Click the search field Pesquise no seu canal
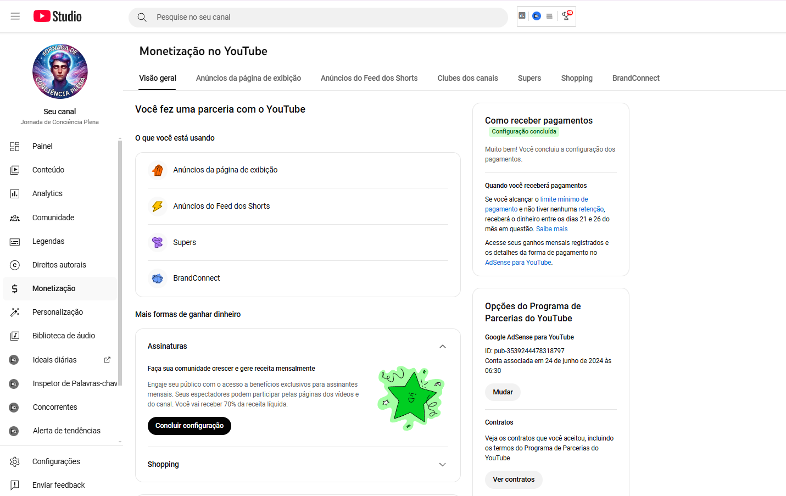This screenshot has width=786, height=496. click(319, 18)
